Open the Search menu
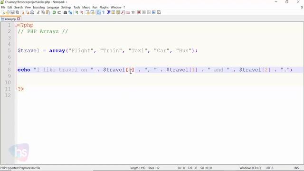Image resolution: width=304 pixels, height=171 pixels. 19,8
